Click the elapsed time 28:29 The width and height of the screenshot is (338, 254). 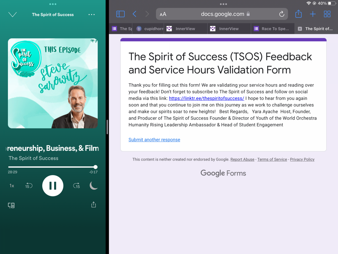[12, 172]
